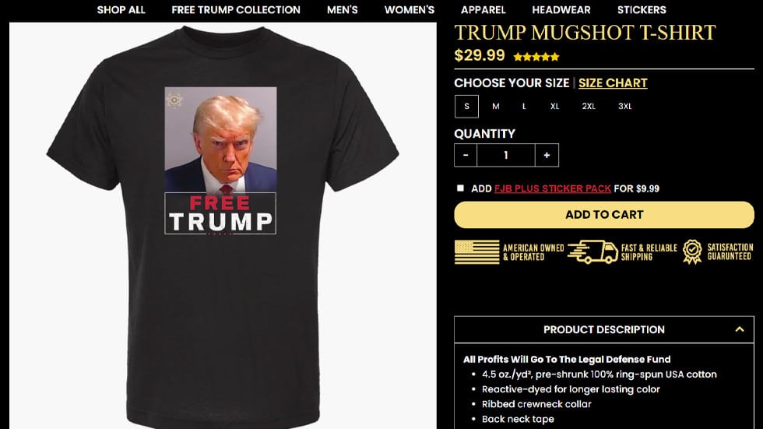Add the t-shirt to cart
This screenshot has width=763, height=429.
pyautogui.click(x=604, y=215)
